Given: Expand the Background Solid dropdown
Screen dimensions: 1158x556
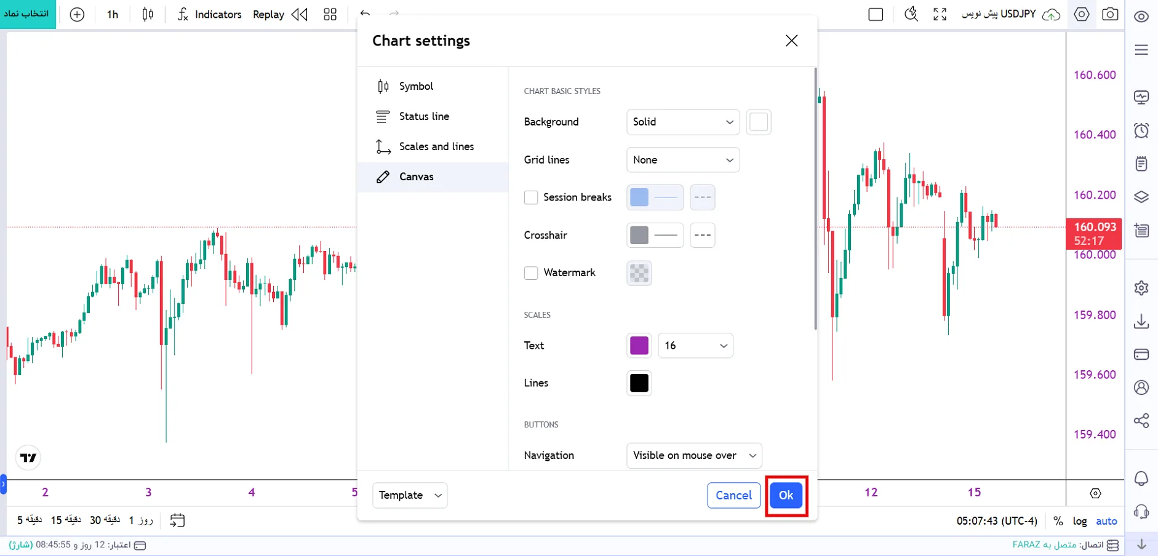Looking at the screenshot, I should (683, 122).
